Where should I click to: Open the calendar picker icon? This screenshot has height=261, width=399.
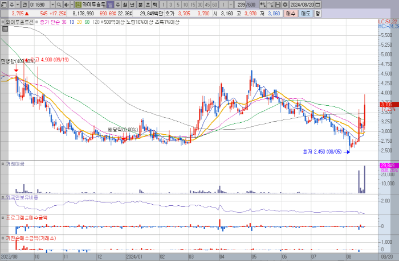click(x=318, y=5)
